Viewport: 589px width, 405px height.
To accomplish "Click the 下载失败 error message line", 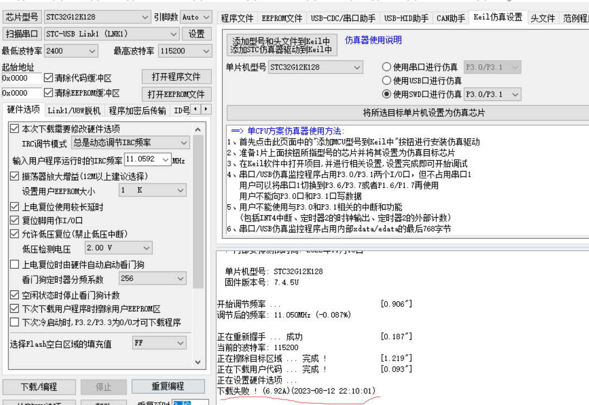I will coord(297,391).
